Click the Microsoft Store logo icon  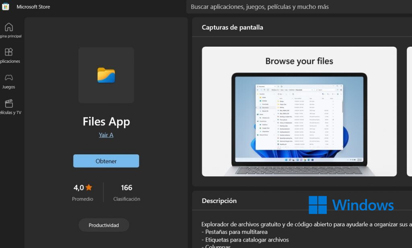pos(6,6)
